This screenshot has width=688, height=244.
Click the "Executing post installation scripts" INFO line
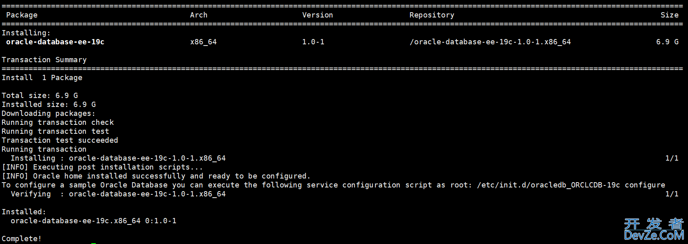click(102, 167)
